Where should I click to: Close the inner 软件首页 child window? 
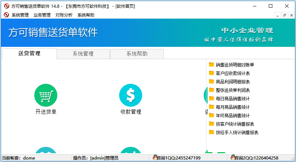point(291,15)
